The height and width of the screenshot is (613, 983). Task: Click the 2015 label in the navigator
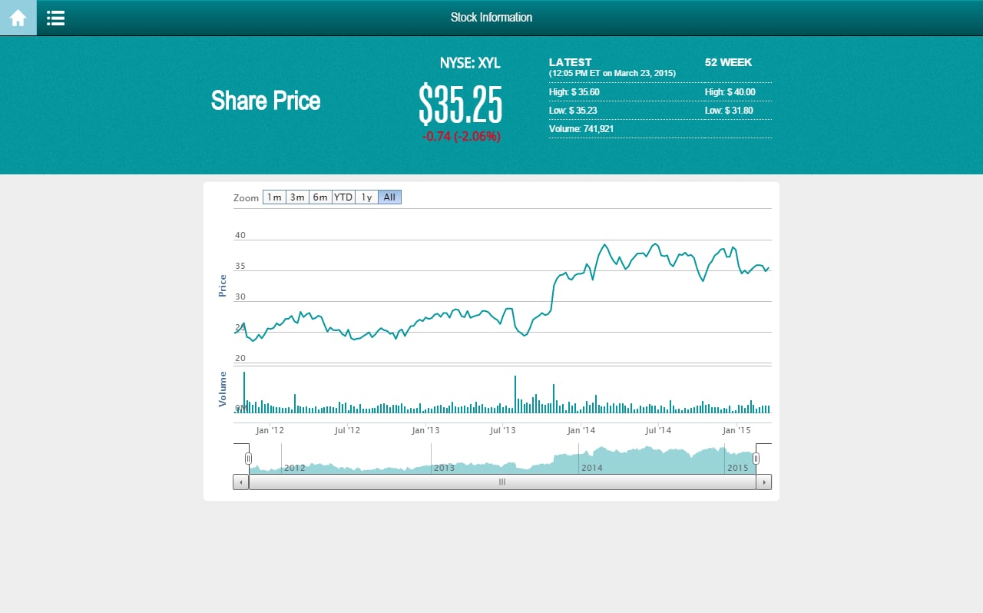[738, 468]
